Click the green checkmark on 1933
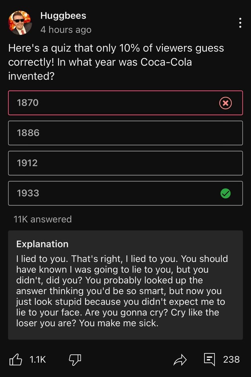This screenshot has height=377, width=251. coord(226,194)
